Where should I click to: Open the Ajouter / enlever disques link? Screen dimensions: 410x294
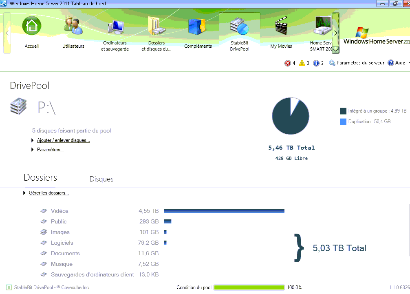(64, 140)
